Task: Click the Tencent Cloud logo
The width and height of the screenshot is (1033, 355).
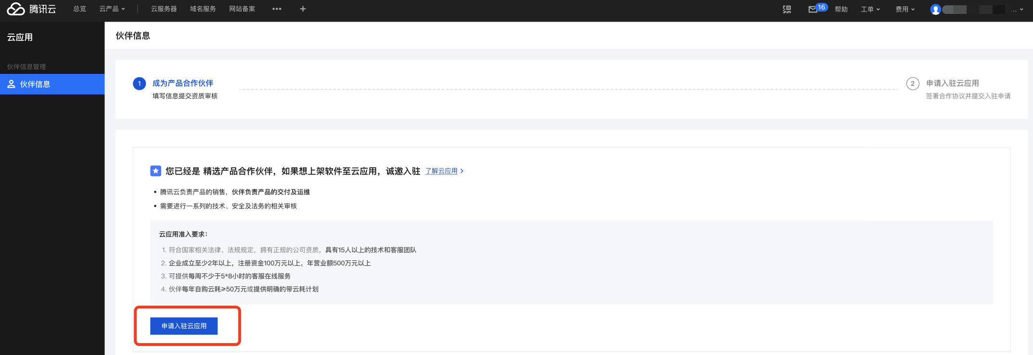Action: (x=31, y=9)
